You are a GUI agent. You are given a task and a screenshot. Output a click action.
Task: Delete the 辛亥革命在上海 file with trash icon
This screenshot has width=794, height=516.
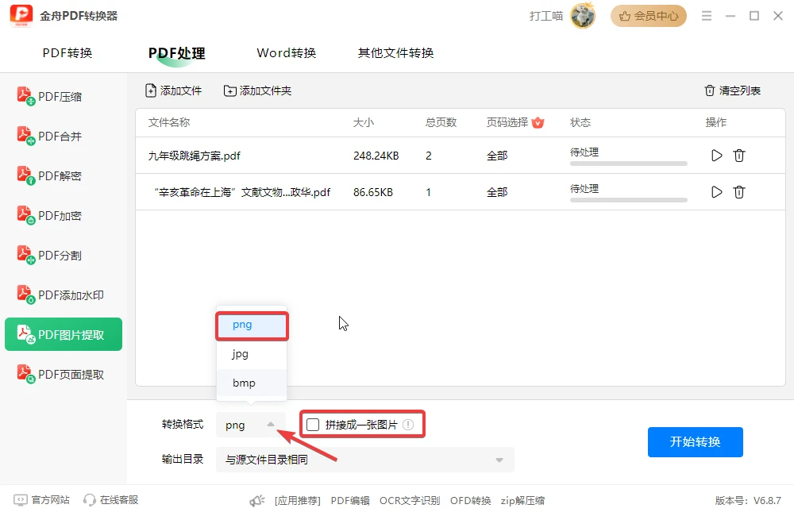[739, 192]
